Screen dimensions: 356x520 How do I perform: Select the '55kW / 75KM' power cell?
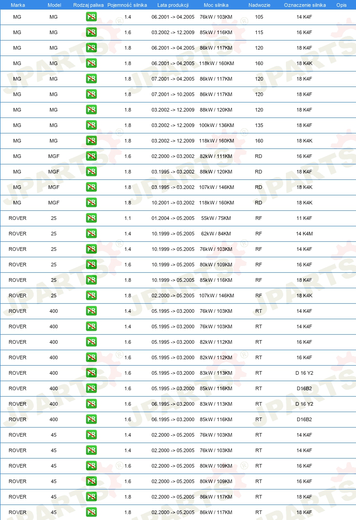pos(216,218)
